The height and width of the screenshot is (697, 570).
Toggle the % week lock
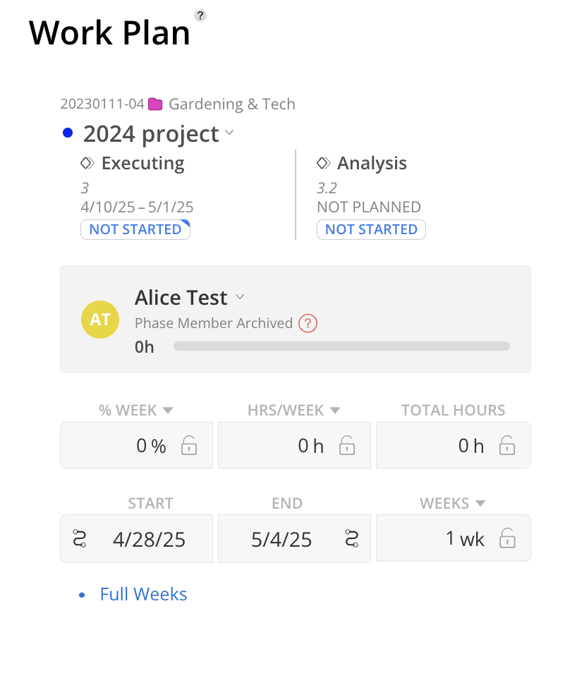click(x=189, y=445)
